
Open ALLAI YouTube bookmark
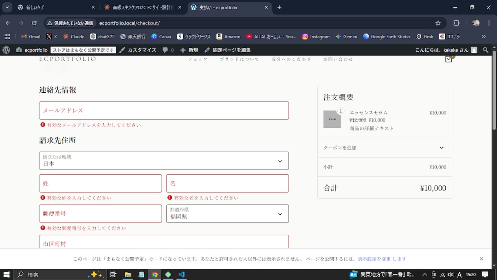click(271, 36)
